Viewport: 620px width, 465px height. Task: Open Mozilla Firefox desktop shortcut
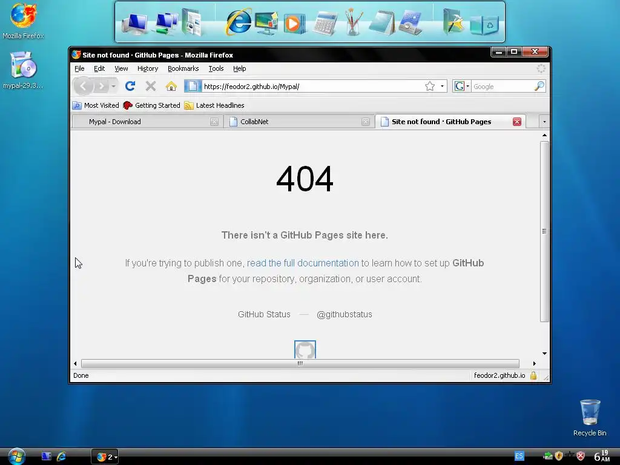[x=23, y=21]
